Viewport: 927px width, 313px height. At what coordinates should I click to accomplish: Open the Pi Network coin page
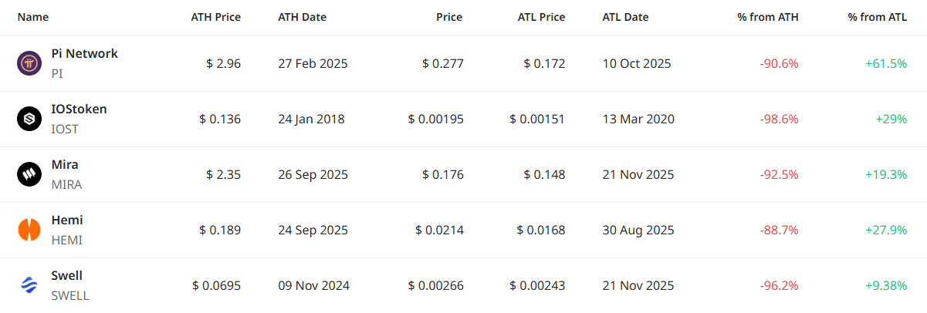84,54
